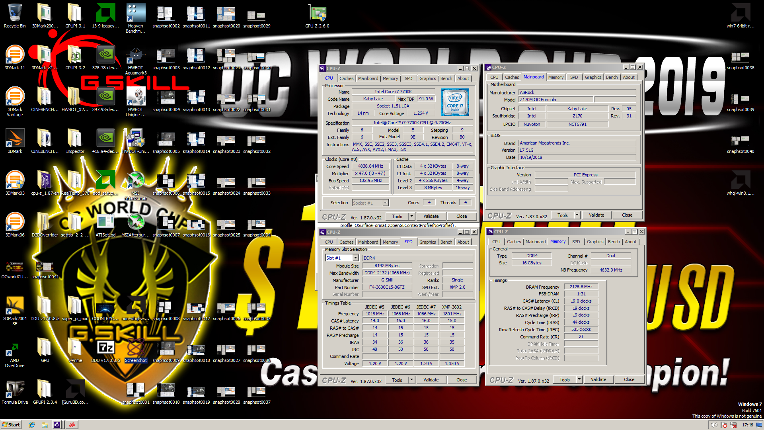The height and width of the screenshot is (430, 764).
Task: Open the RealTemp_370 folder icon
Action: coord(75,184)
